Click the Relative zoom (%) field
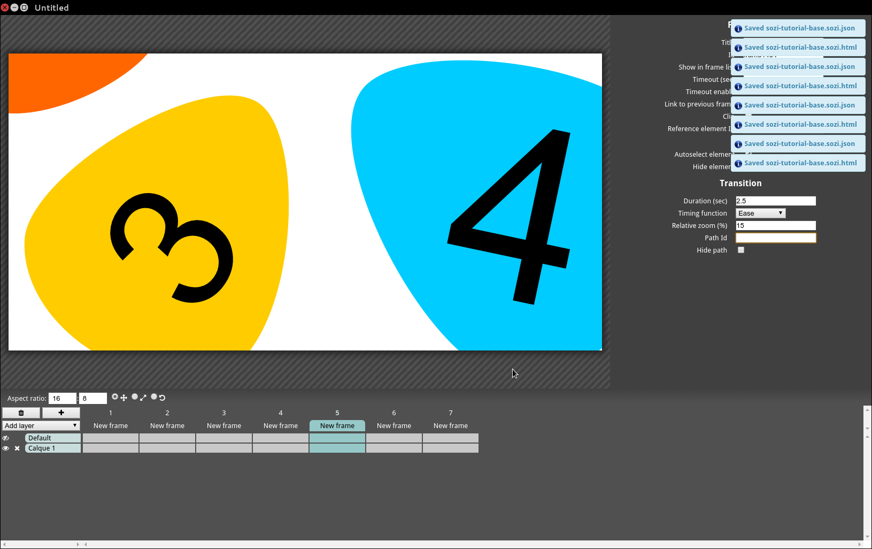The width and height of the screenshot is (872, 549). click(x=775, y=225)
